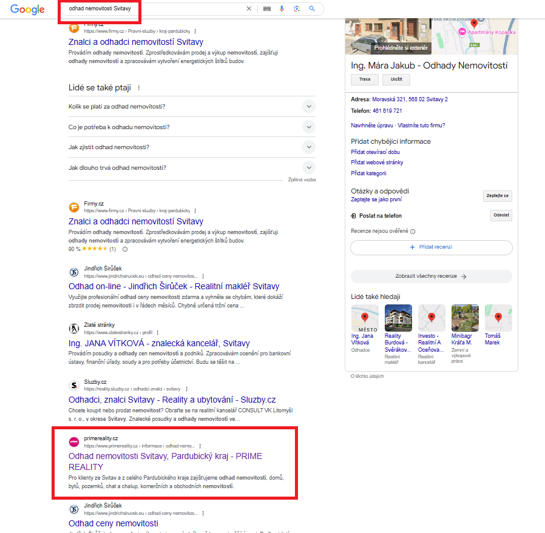
Task: Open the Google logo homepage link
Action: point(27,9)
